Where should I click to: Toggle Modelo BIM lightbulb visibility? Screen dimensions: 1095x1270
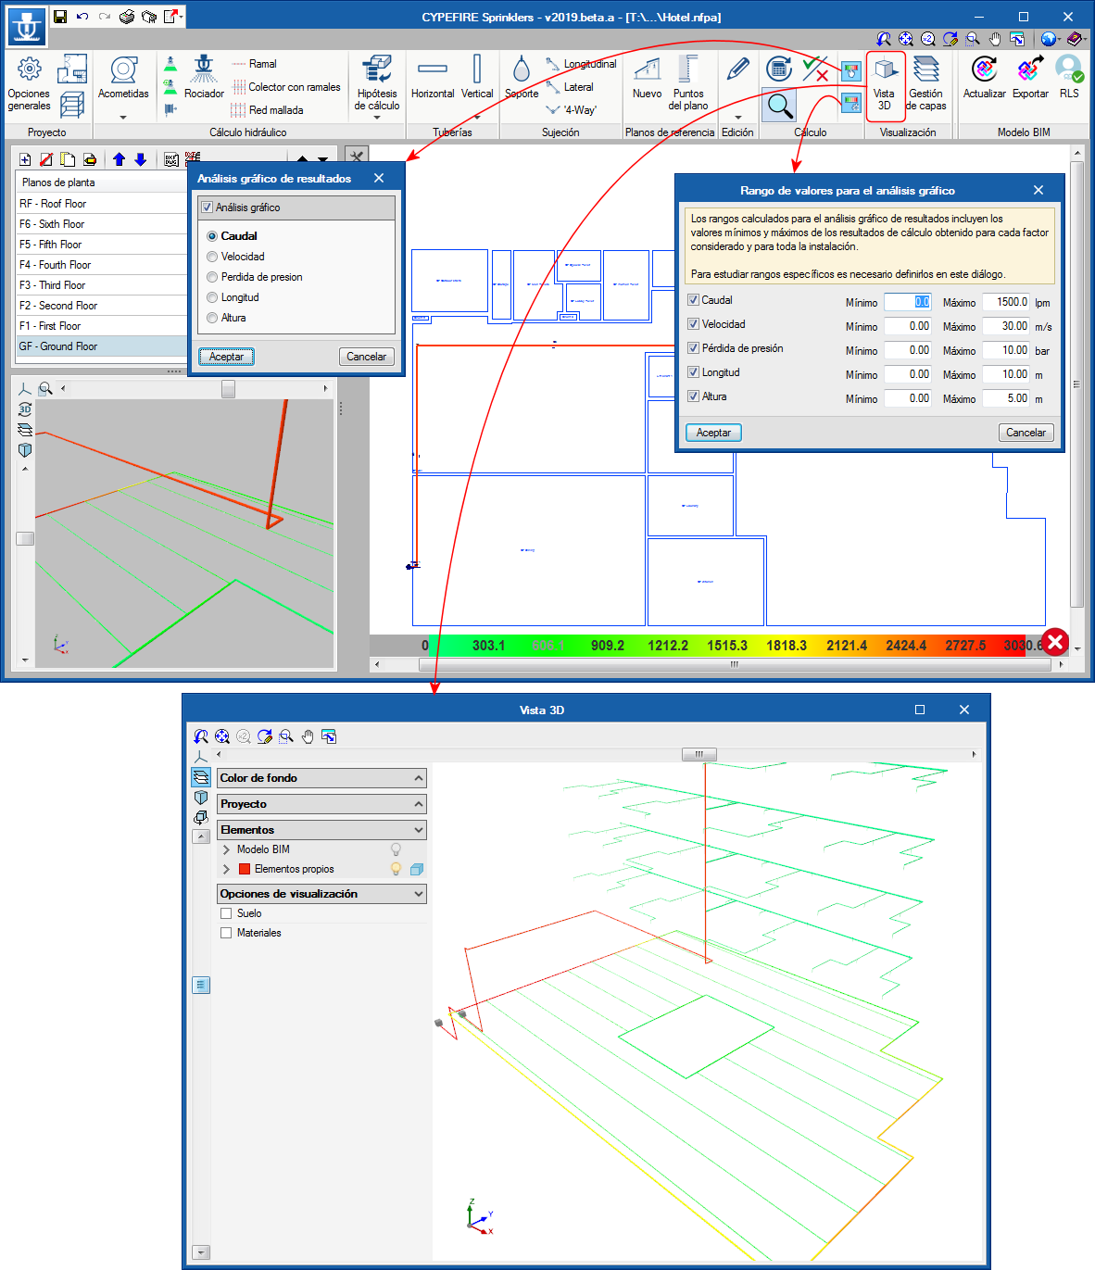396,849
